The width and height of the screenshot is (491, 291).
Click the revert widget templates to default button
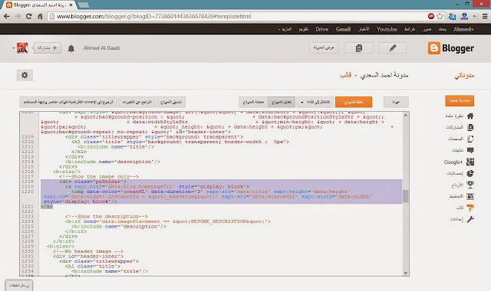[68, 102]
